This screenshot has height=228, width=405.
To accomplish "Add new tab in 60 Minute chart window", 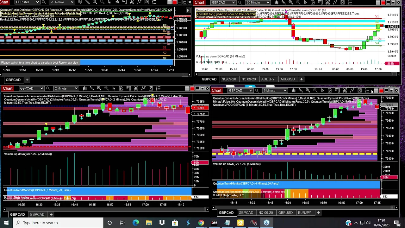I will 301,79.
